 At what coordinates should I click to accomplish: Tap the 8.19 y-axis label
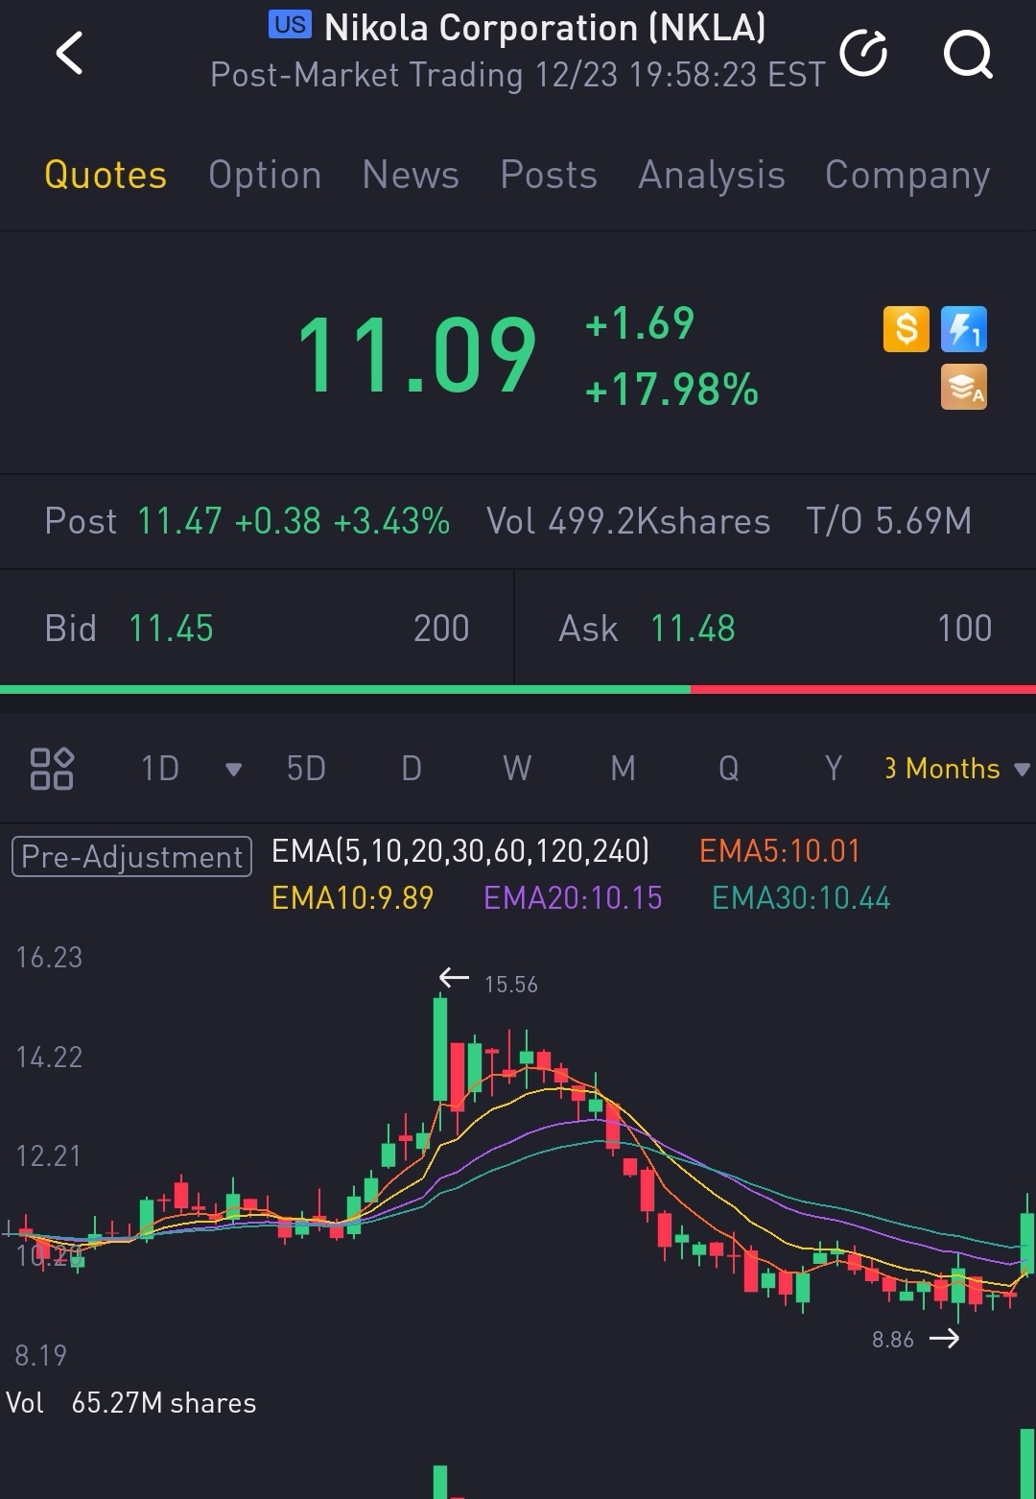[40, 1355]
